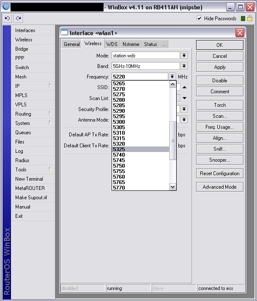Screen dimensions: 257x301
Task: Click the Disable button
Action: coord(220,81)
